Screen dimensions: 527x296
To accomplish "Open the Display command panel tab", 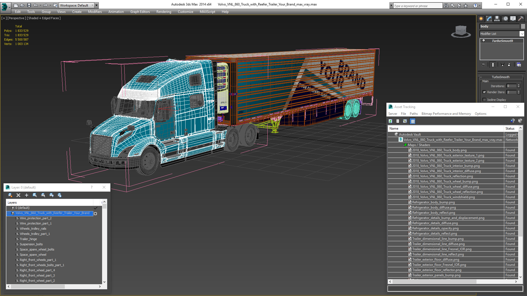I will pyautogui.click(x=513, y=19).
